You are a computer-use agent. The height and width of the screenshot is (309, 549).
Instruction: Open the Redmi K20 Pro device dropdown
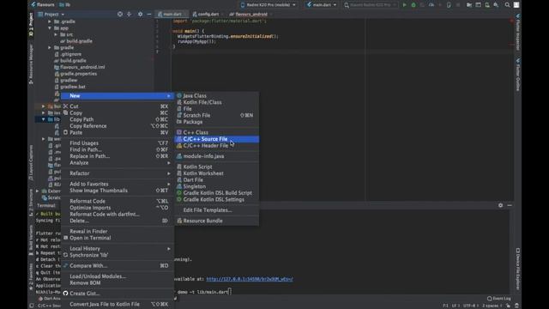(268, 5)
